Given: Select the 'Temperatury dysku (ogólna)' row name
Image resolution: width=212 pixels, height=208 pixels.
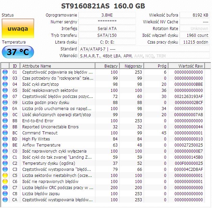Looking at the screenshot, I should 49,163.
